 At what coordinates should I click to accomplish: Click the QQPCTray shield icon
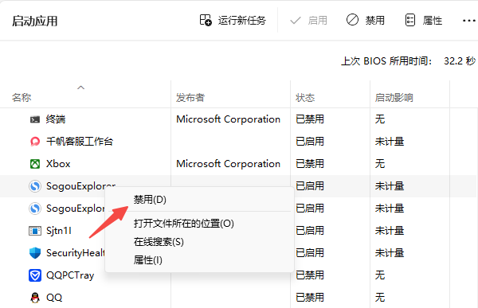click(35, 275)
